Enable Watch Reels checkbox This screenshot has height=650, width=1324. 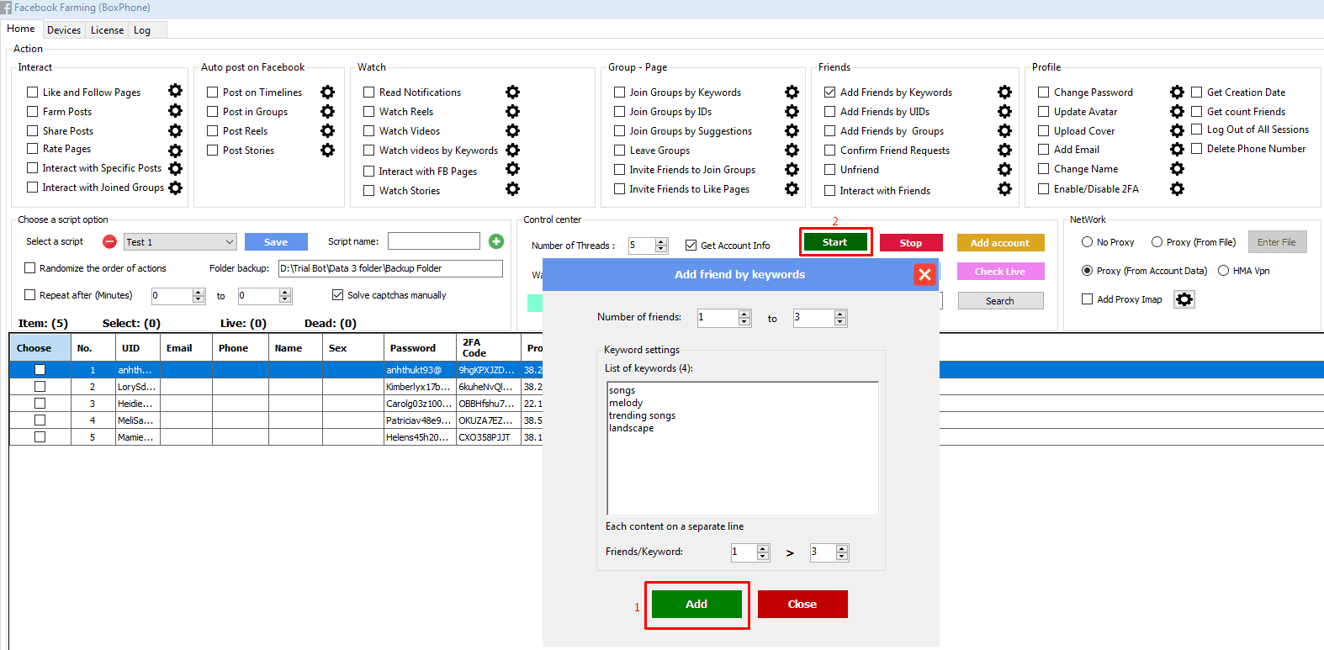[x=368, y=111]
